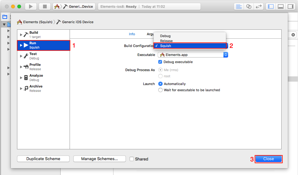
Task: Toggle the Utilities inspector panel
Action: [290, 6]
